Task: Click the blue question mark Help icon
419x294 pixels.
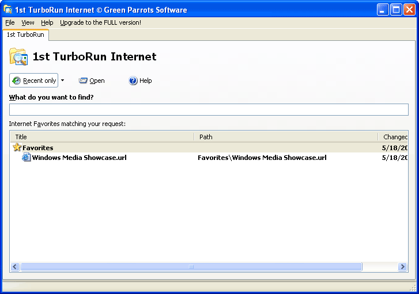Action: pos(133,81)
